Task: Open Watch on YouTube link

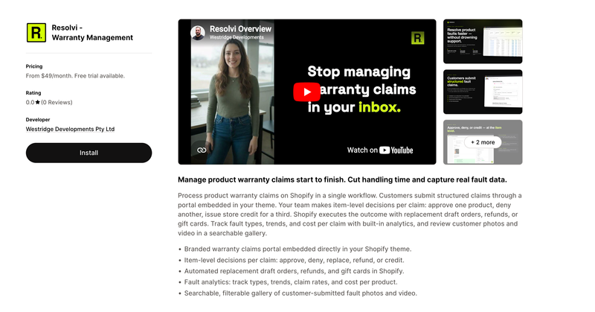Action: [380, 150]
